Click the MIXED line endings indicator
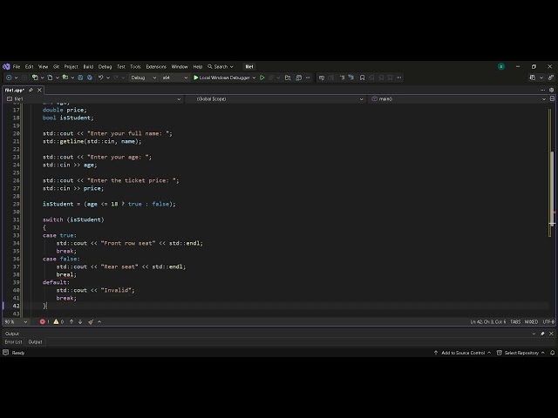558x418 pixels. coord(531,321)
